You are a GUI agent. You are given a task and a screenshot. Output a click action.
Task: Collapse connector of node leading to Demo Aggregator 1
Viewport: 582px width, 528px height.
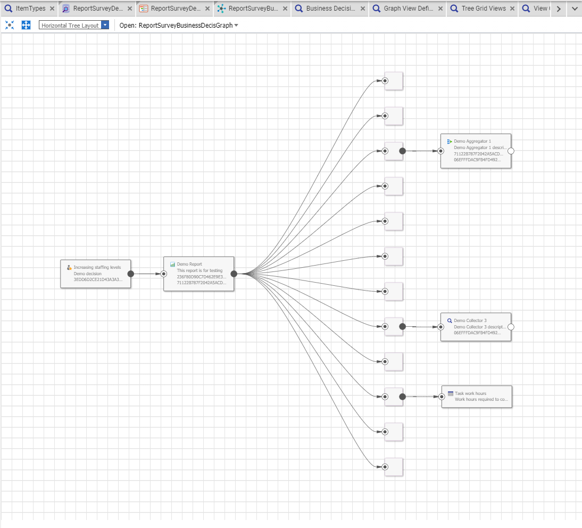point(402,151)
